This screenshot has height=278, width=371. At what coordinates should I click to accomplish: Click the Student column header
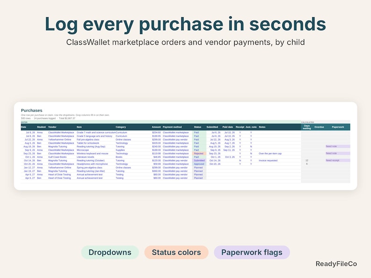[x=42, y=127]
